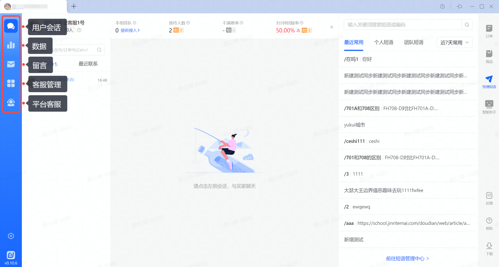Switch to the 团队短语 tab
Image resolution: width=499 pixels, height=267 pixels.
point(414,43)
